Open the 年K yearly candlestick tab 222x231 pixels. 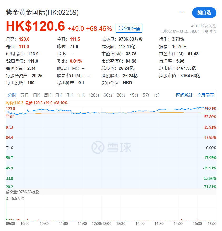pos(81,95)
